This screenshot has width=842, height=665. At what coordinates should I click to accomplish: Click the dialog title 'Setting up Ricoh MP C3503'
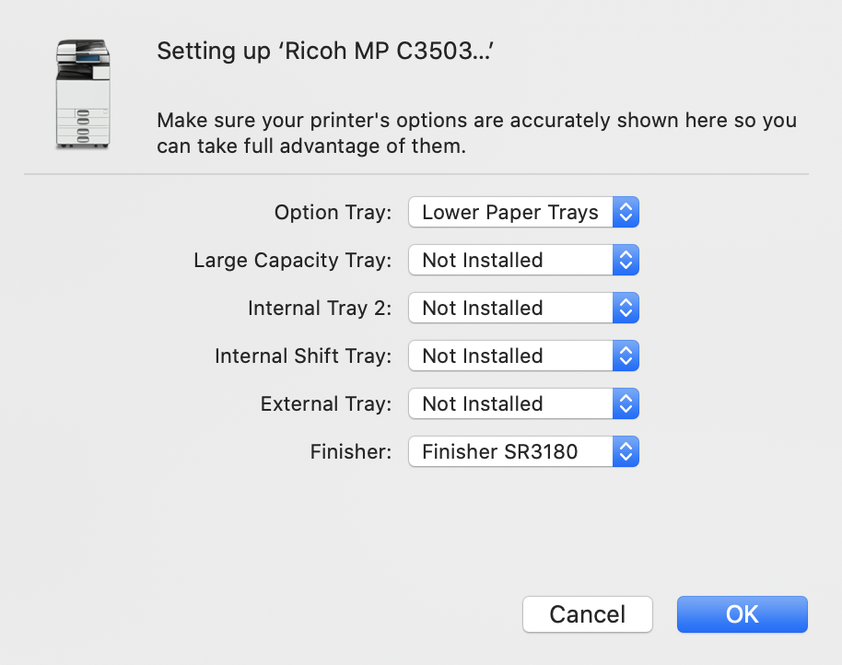pos(325,51)
